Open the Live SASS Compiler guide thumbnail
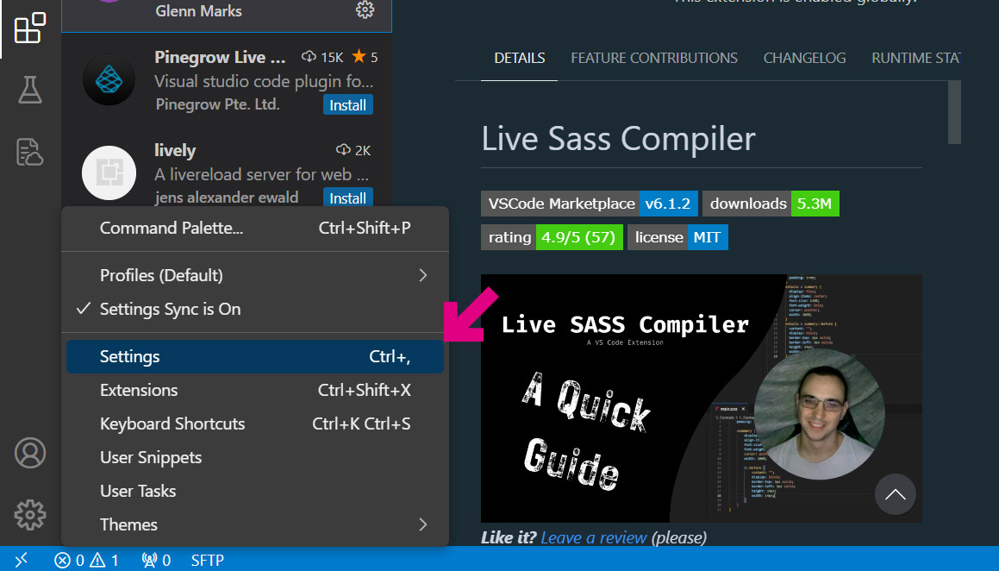Viewport: 999px width, 571px height. tap(702, 398)
